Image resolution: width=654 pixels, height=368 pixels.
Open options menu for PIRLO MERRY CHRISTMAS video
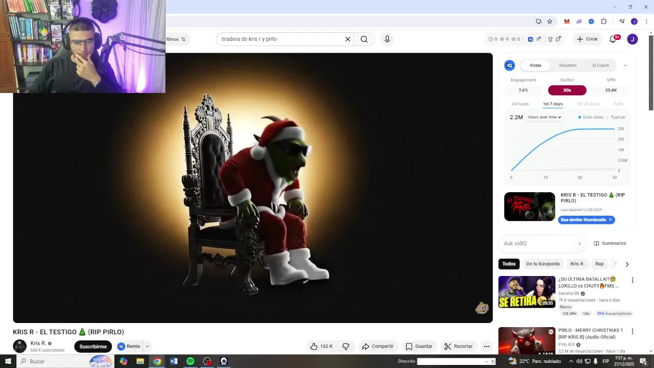pyautogui.click(x=632, y=331)
